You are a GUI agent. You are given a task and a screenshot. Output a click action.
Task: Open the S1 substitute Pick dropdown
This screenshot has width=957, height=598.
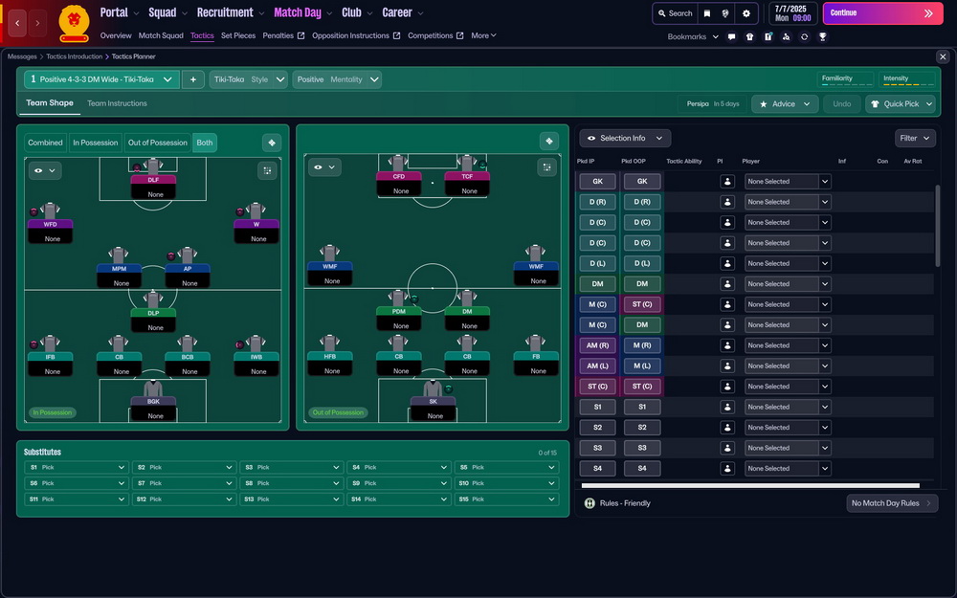click(76, 467)
